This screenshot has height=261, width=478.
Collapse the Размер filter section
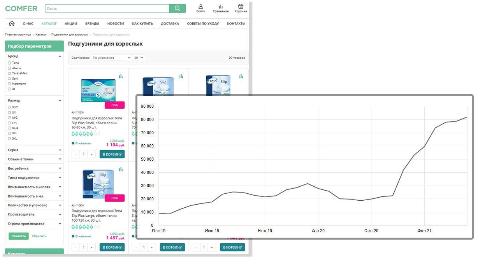point(60,101)
